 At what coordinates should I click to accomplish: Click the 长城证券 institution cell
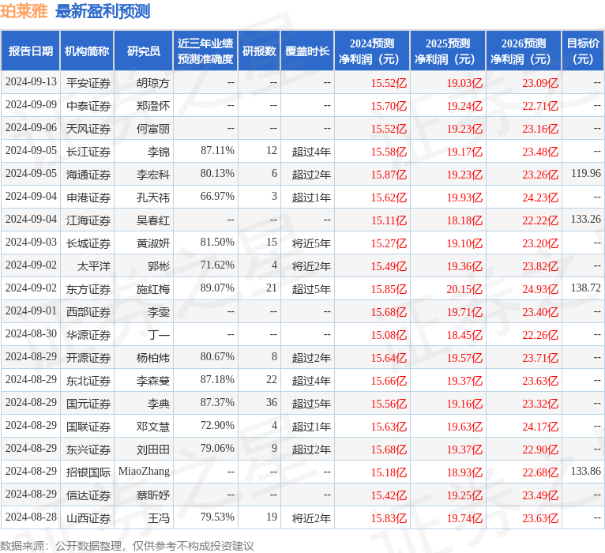88,243
